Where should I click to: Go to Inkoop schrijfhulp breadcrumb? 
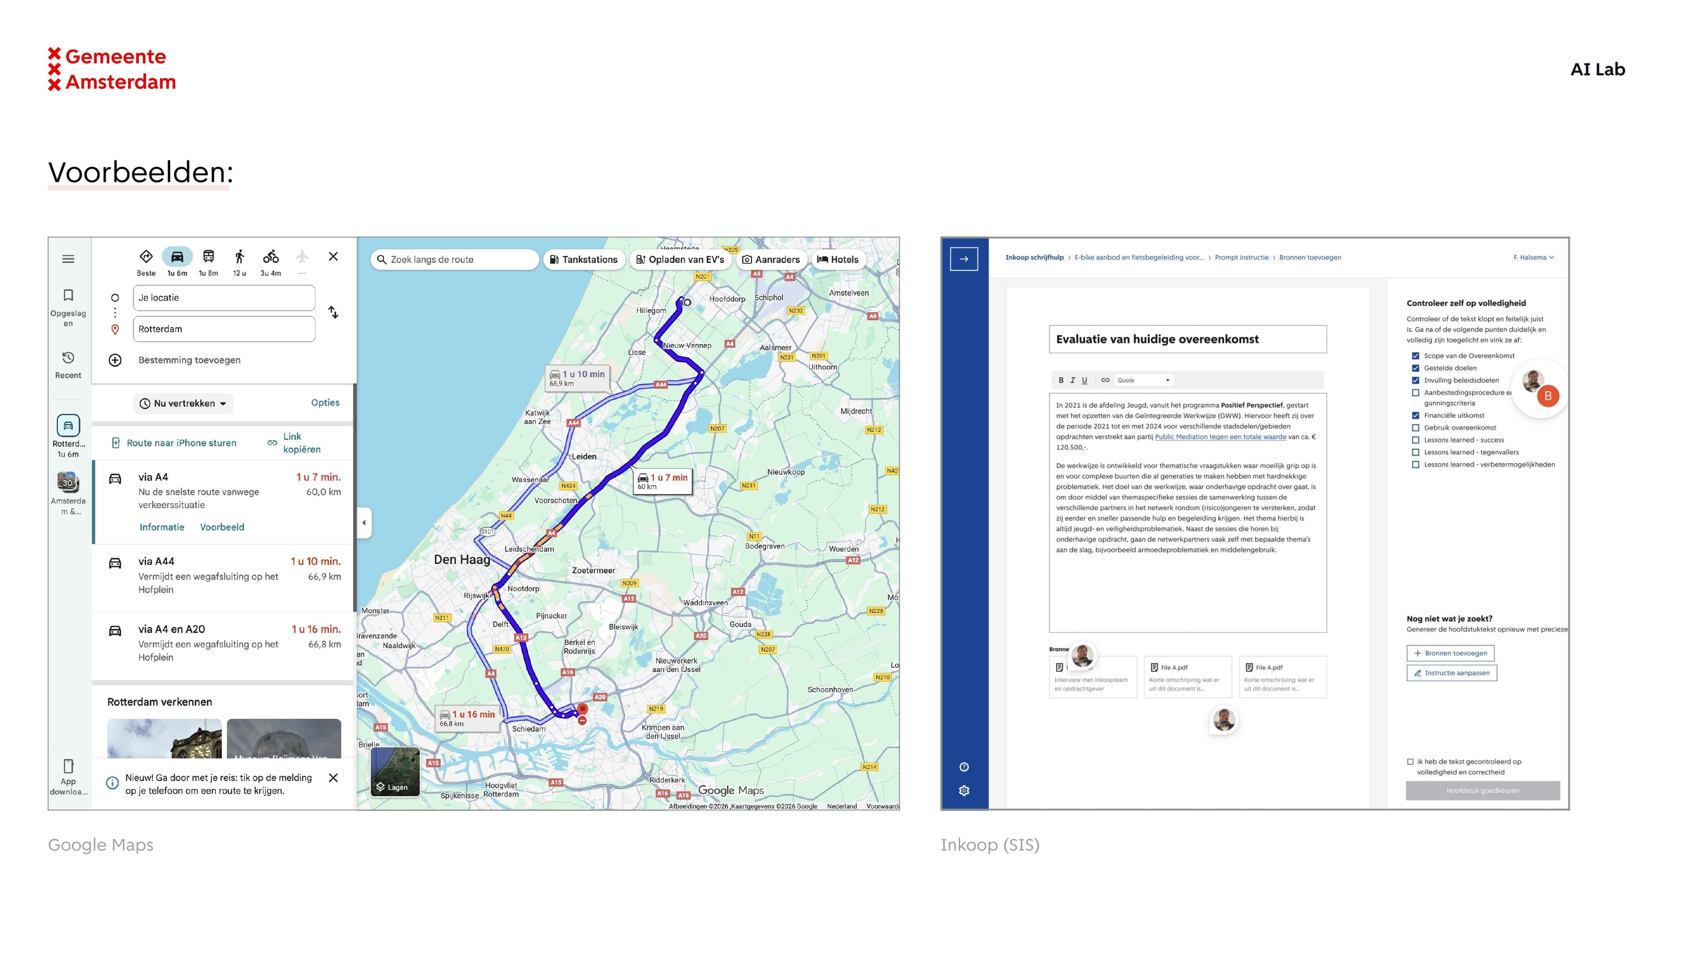1035,257
